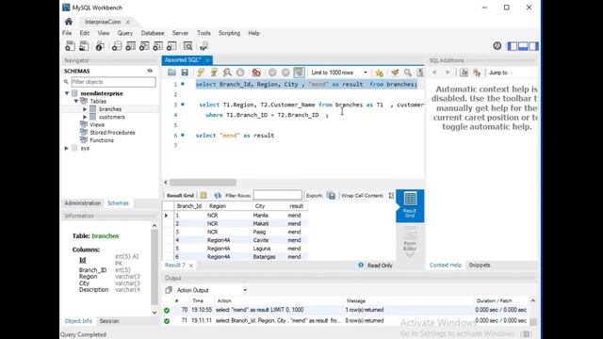Export recordset to file icon
The height and width of the screenshot is (339, 603).
331,195
